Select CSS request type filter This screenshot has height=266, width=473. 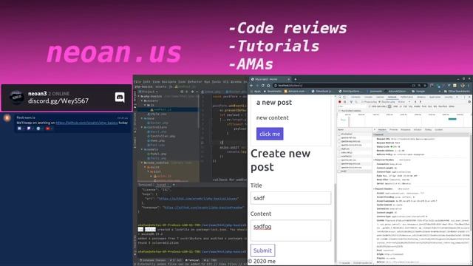[405, 106]
